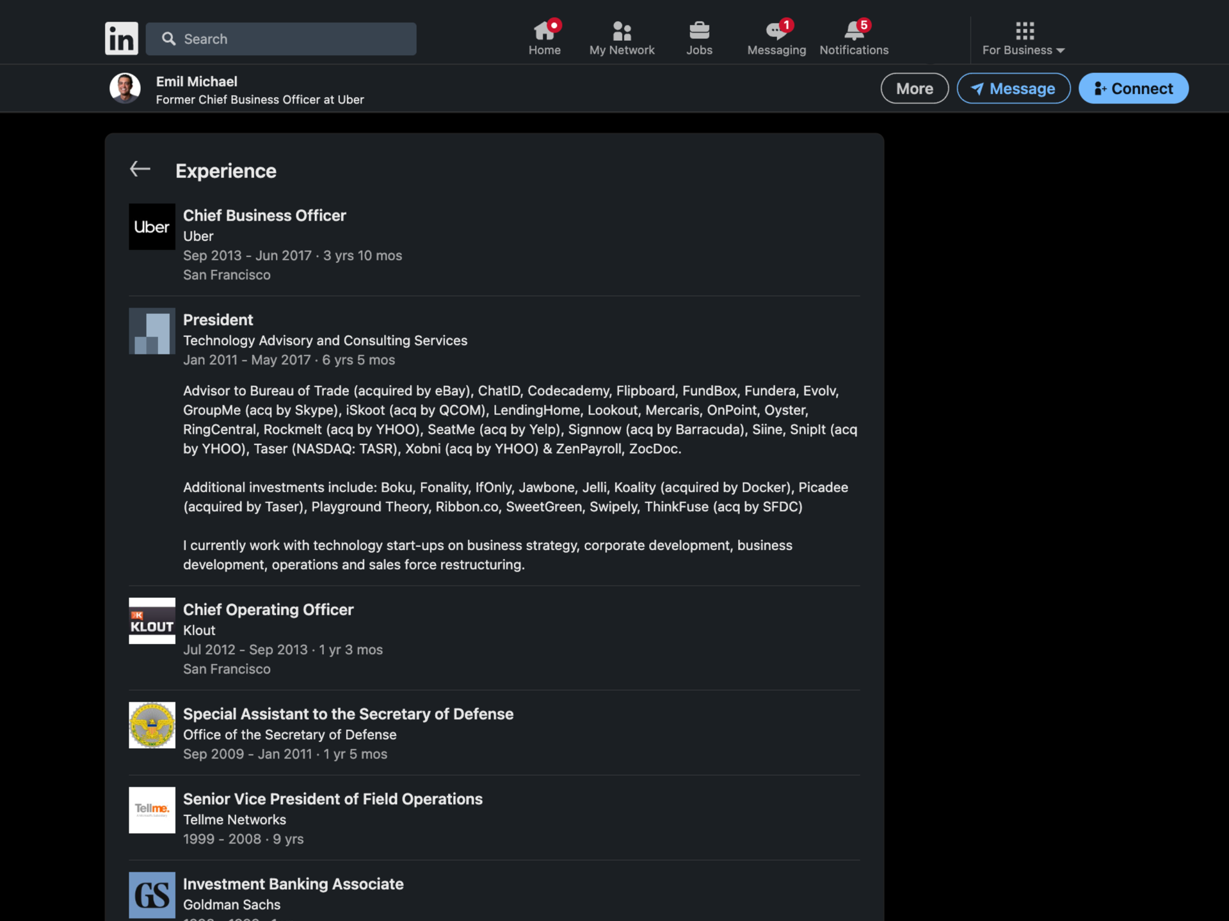The height and width of the screenshot is (921, 1229).
Task: Open Emil Michael's profile photo
Action: point(125,88)
